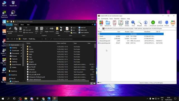Viewport: 179px width, 101px height.
Task: Click Select none in Explorer ribbon
Action: [x=83, y=30]
